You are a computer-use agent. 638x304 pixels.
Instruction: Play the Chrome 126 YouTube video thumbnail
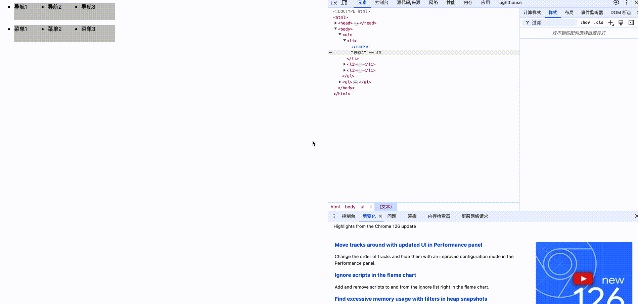click(583, 278)
